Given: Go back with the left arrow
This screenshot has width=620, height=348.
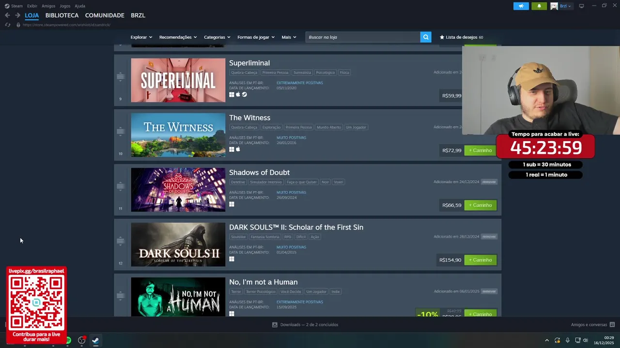Looking at the screenshot, I should point(7,15).
